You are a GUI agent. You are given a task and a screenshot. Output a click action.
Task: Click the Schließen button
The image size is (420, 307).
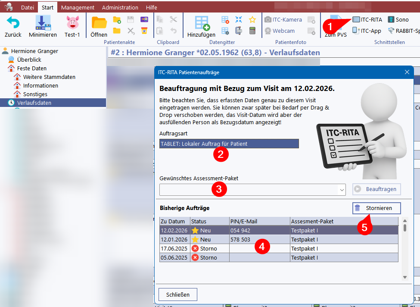tap(177, 294)
